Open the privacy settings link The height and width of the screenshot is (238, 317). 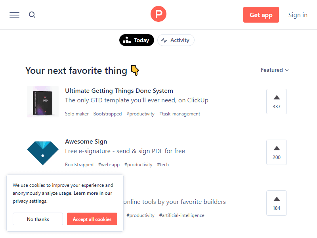(x=30, y=201)
